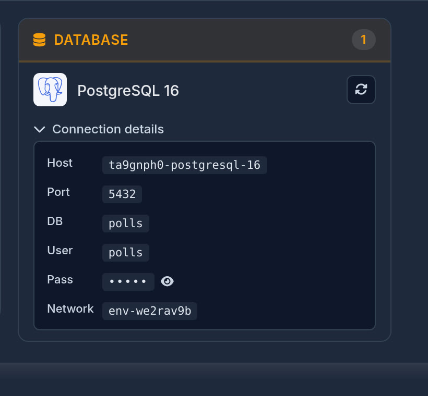Select host value ta9gnph0-postgresql-16

pyautogui.click(x=185, y=165)
